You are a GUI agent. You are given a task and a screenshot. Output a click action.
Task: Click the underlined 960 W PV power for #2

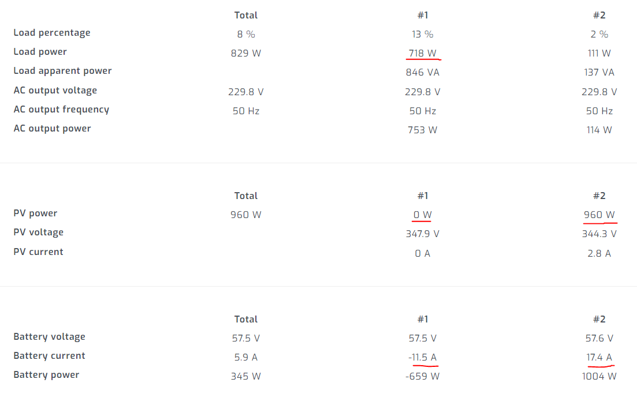tap(599, 215)
